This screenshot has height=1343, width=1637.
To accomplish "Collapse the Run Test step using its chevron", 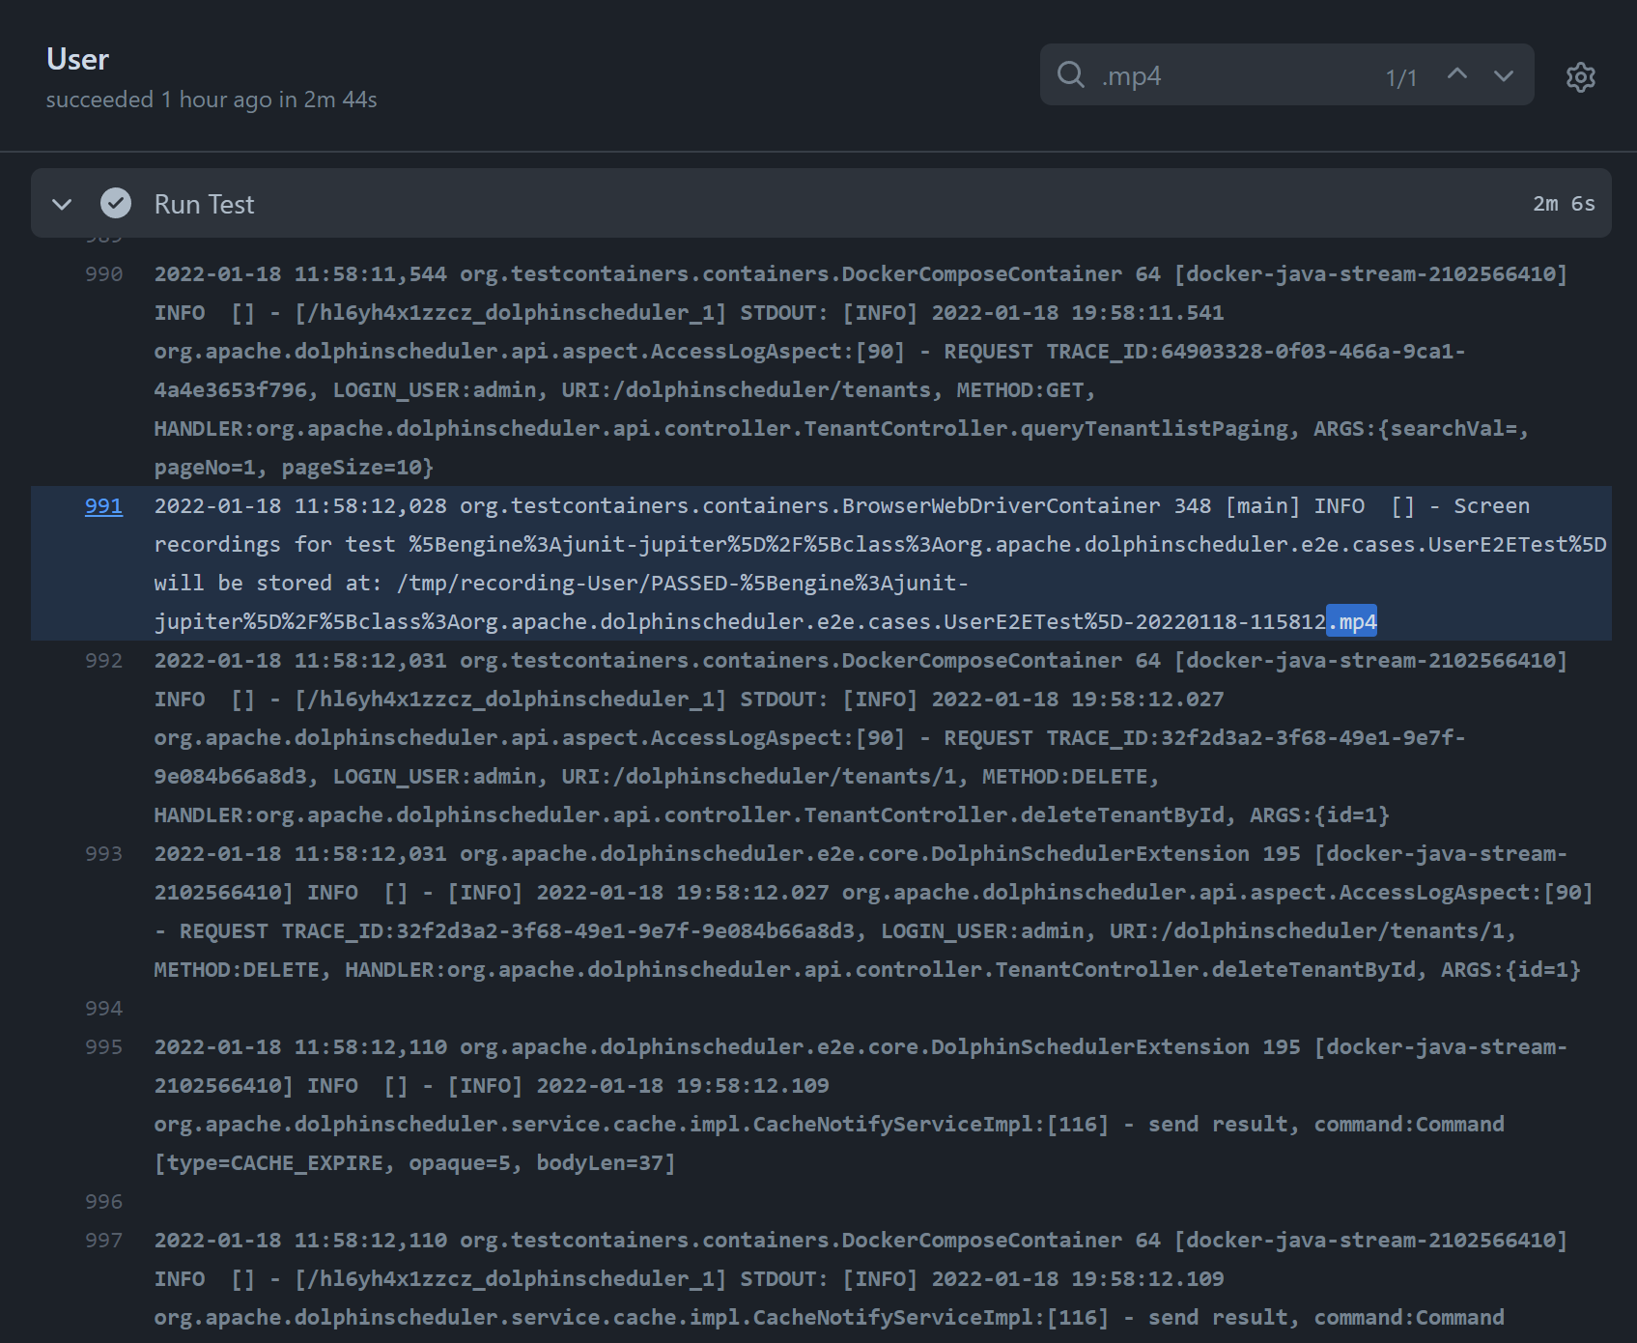I will (x=62, y=204).
